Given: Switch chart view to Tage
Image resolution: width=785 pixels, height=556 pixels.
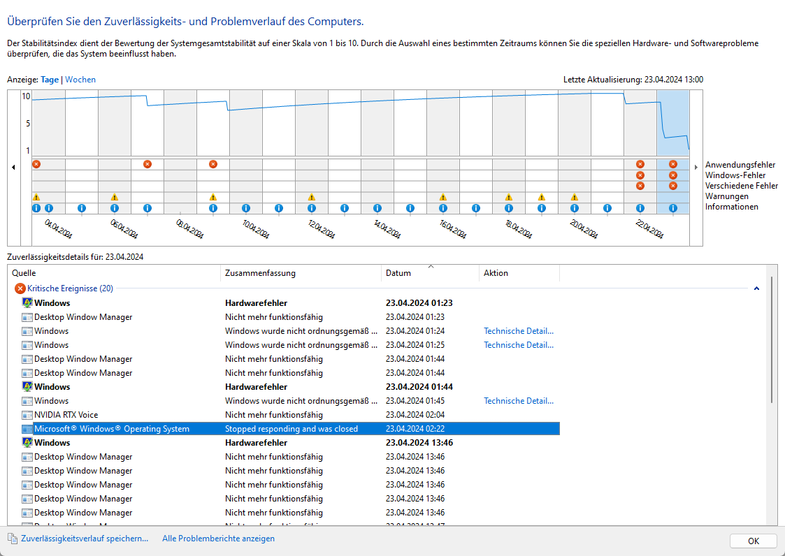Looking at the screenshot, I should [x=50, y=80].
